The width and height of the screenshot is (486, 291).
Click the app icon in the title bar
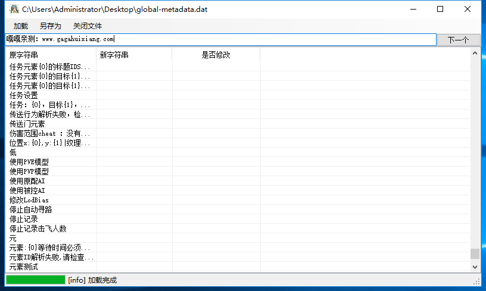click(13, 10)
